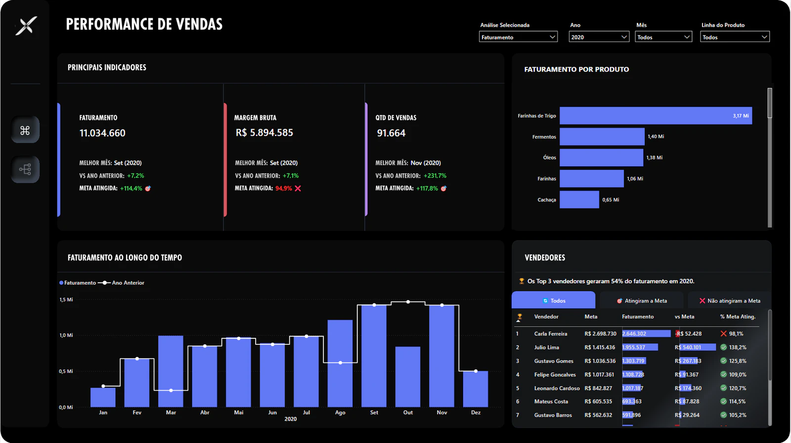
Task: Click the Óleos product bar
Action: [601, 157]
